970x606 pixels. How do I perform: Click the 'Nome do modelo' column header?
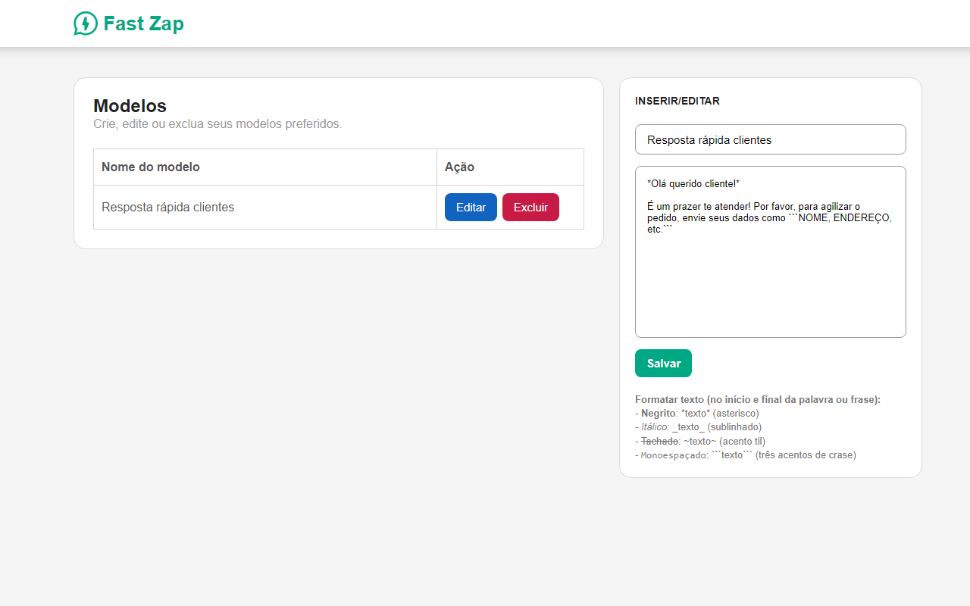click(265, 167)
